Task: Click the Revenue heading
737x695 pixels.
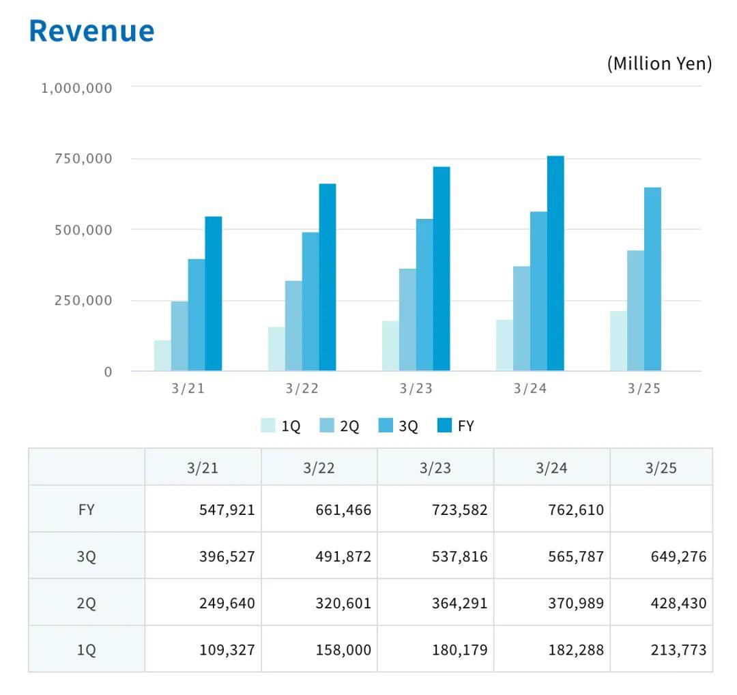Action: pos(91,31)
